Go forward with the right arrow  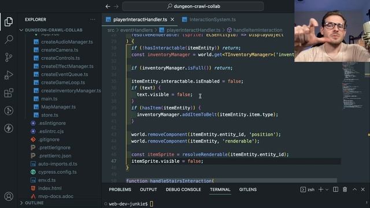click(116, 6)
